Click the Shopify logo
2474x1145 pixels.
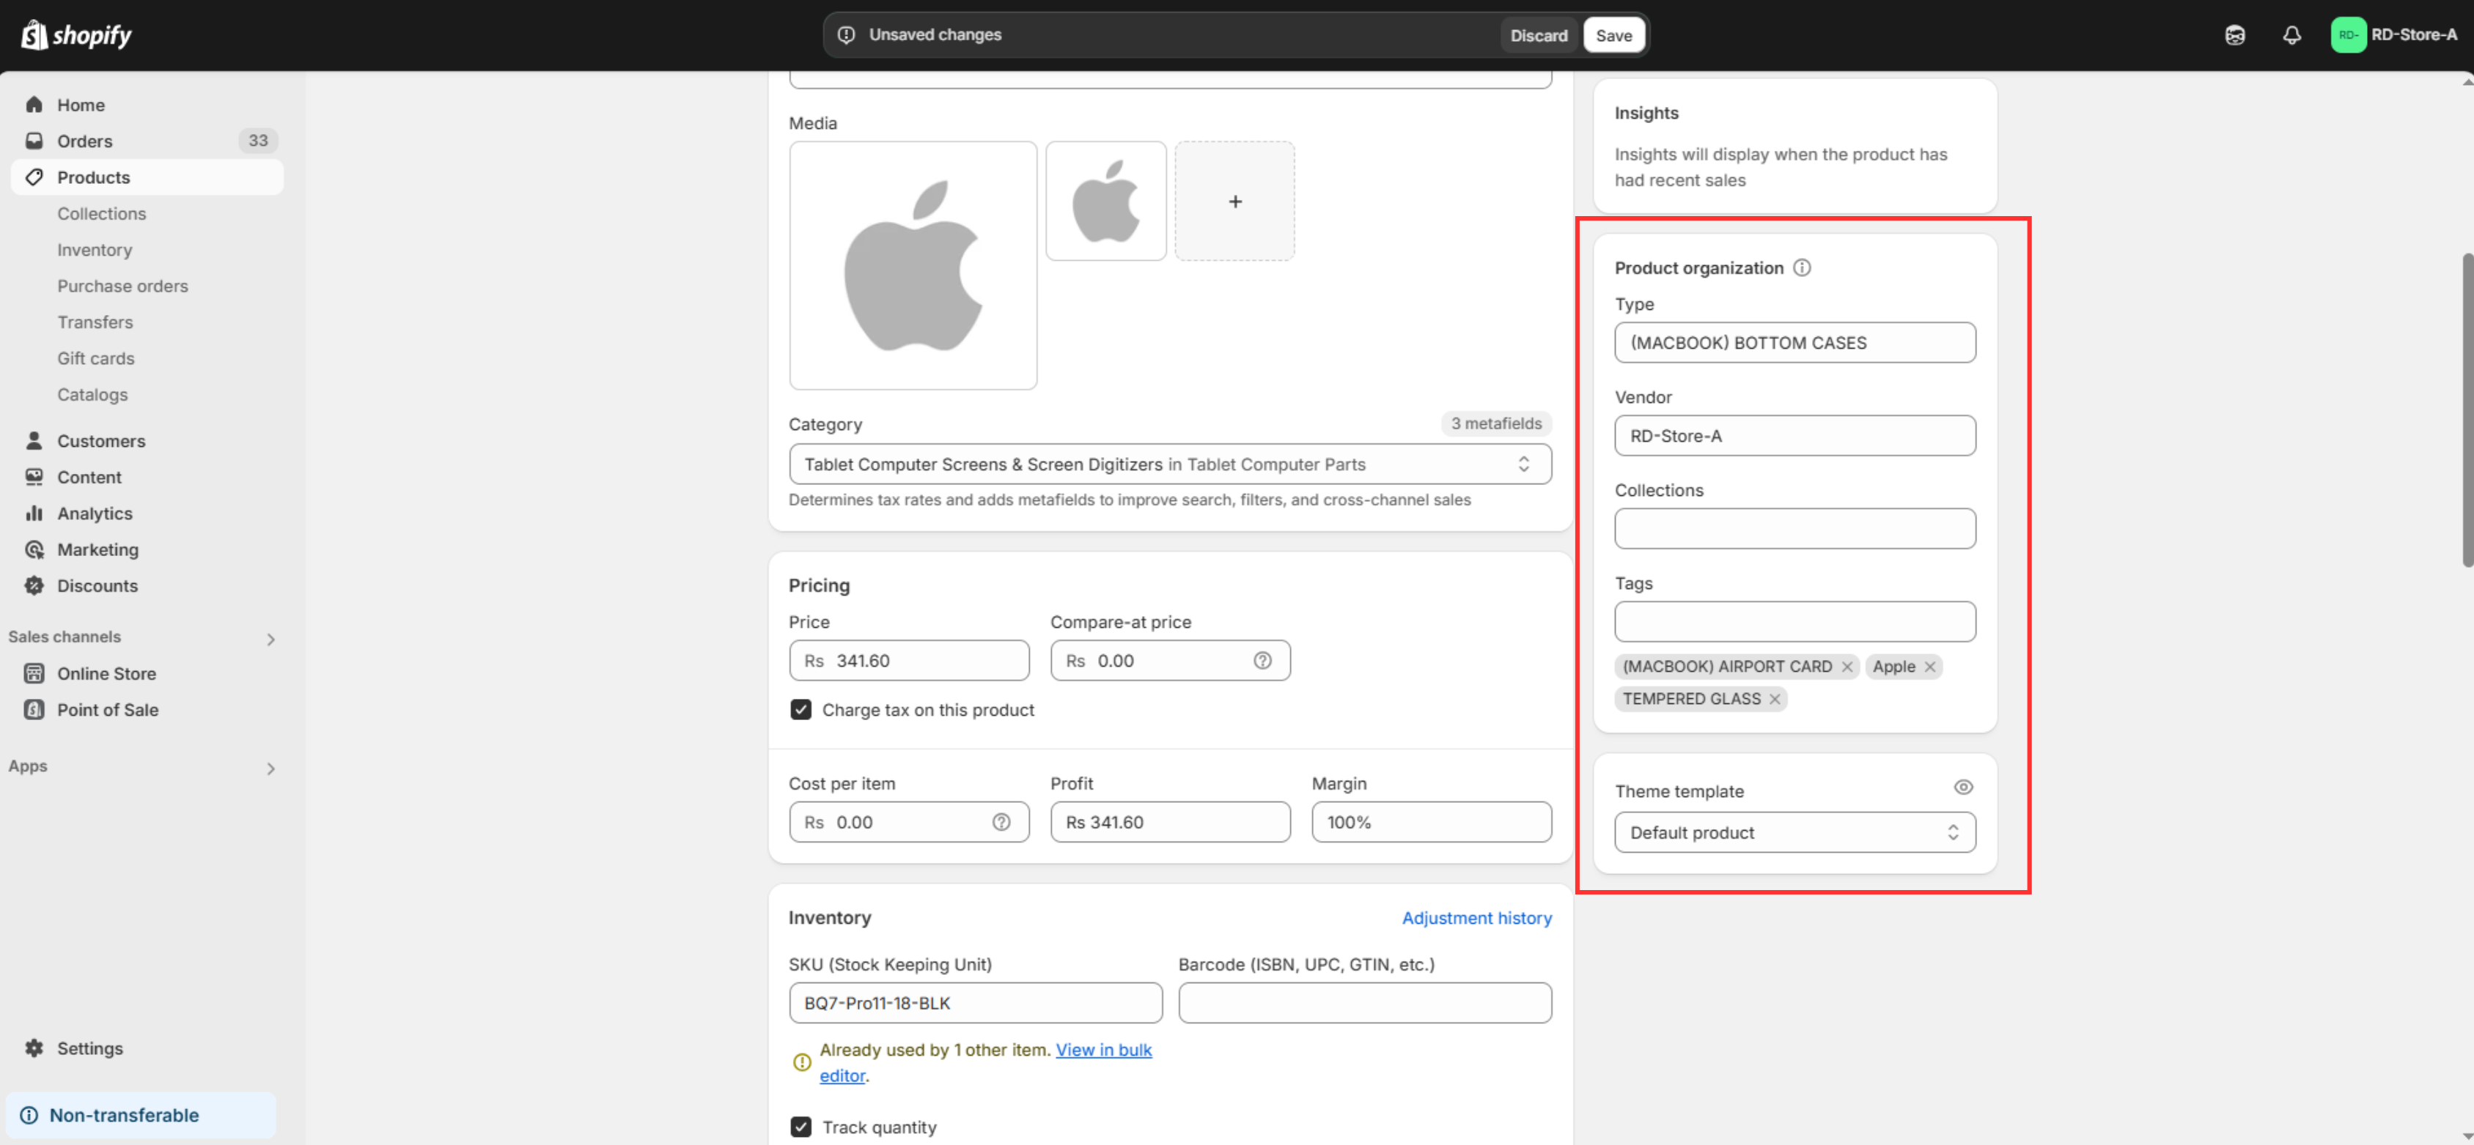[x=76, y=34]
